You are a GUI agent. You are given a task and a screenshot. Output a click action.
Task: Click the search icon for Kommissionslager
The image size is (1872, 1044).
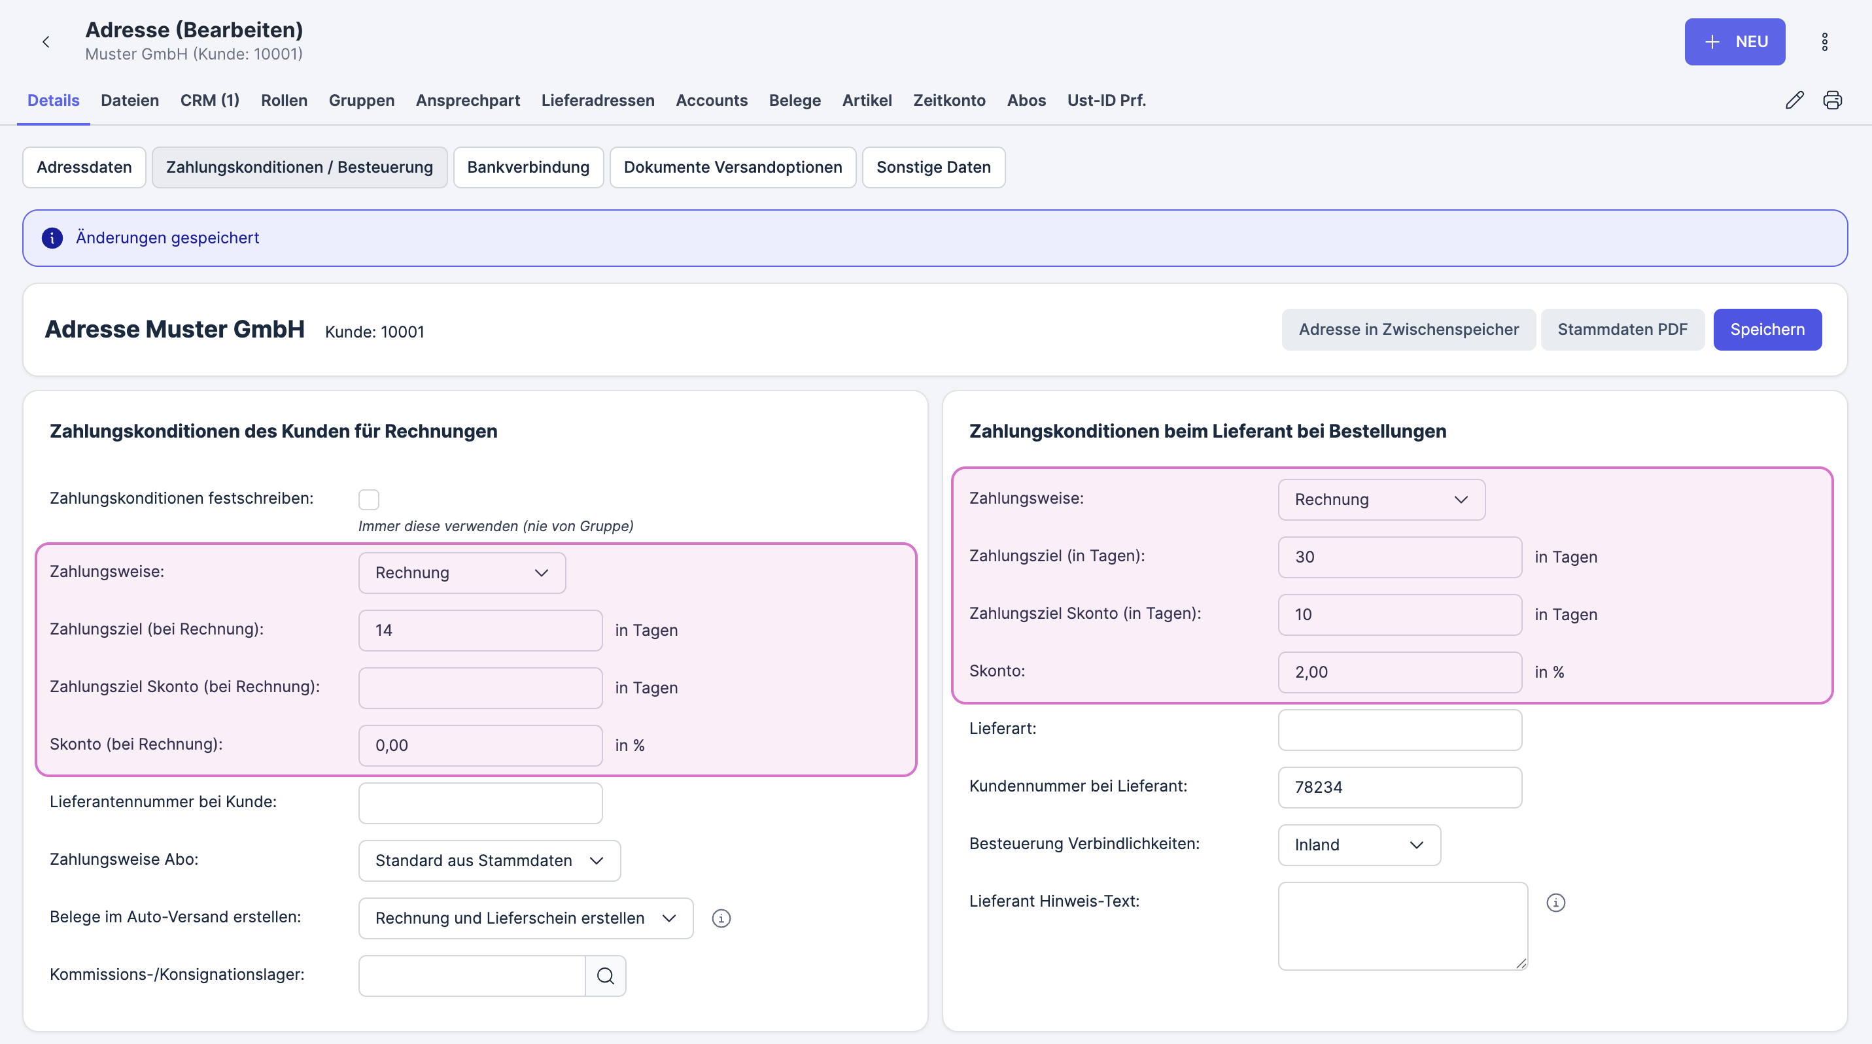tap(605, 976)
